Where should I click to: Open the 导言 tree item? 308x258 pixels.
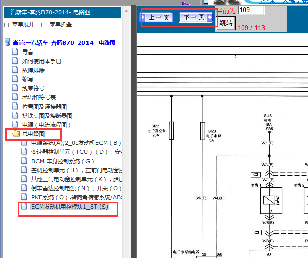pos(27,52)
